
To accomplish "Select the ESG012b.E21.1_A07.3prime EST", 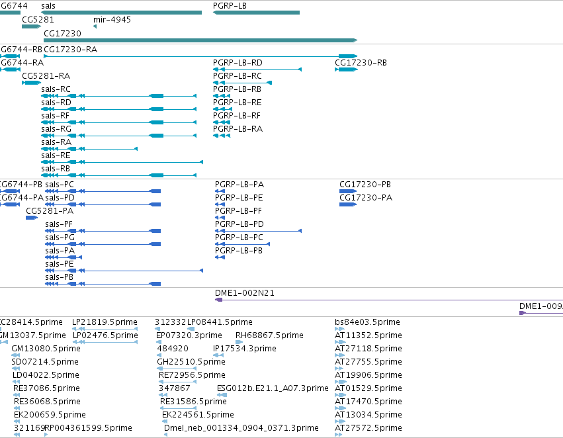I will 222,395.
